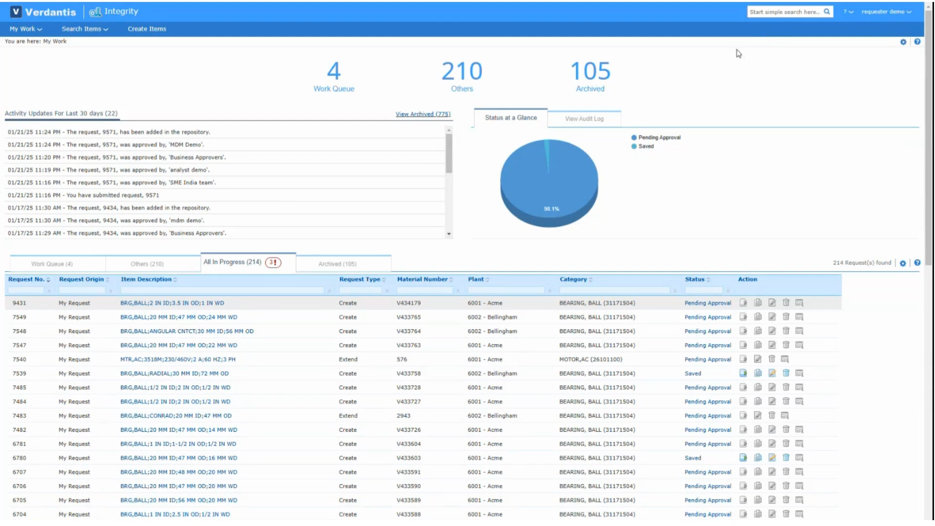Toggle the Pending Approval legend entry

[x=659, y=138]
